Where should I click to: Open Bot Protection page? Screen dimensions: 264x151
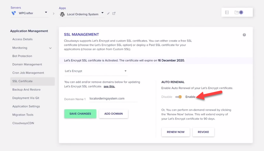coord(22,56)
